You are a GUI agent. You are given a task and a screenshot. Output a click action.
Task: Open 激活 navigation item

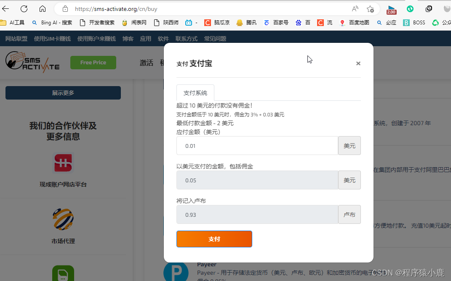[x=147, y=63]
